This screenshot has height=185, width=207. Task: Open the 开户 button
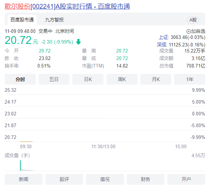coord(186,179)
